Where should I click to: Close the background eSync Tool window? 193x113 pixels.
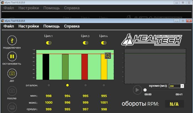coord(189,2)
